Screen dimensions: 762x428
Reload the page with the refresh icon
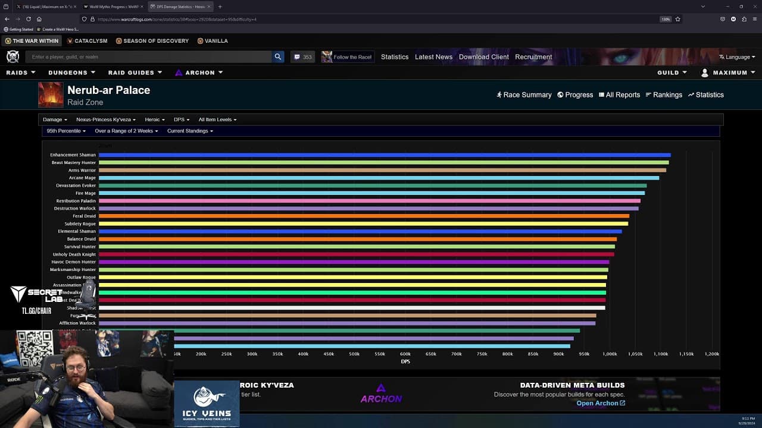(x=28, y=19)
